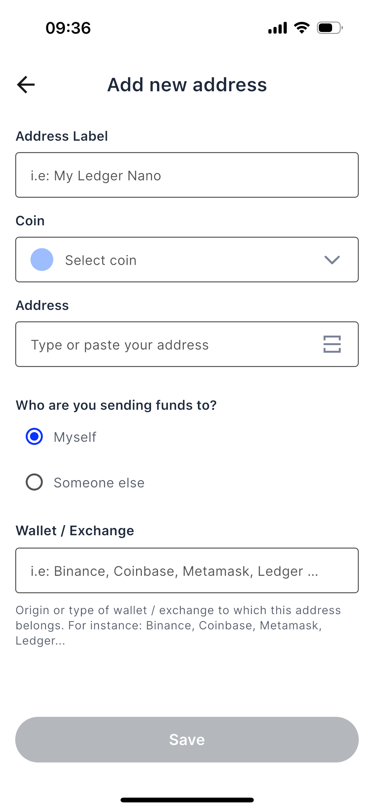
Task: Tap the cellular signal bars icon
Action: coord(278,28)
